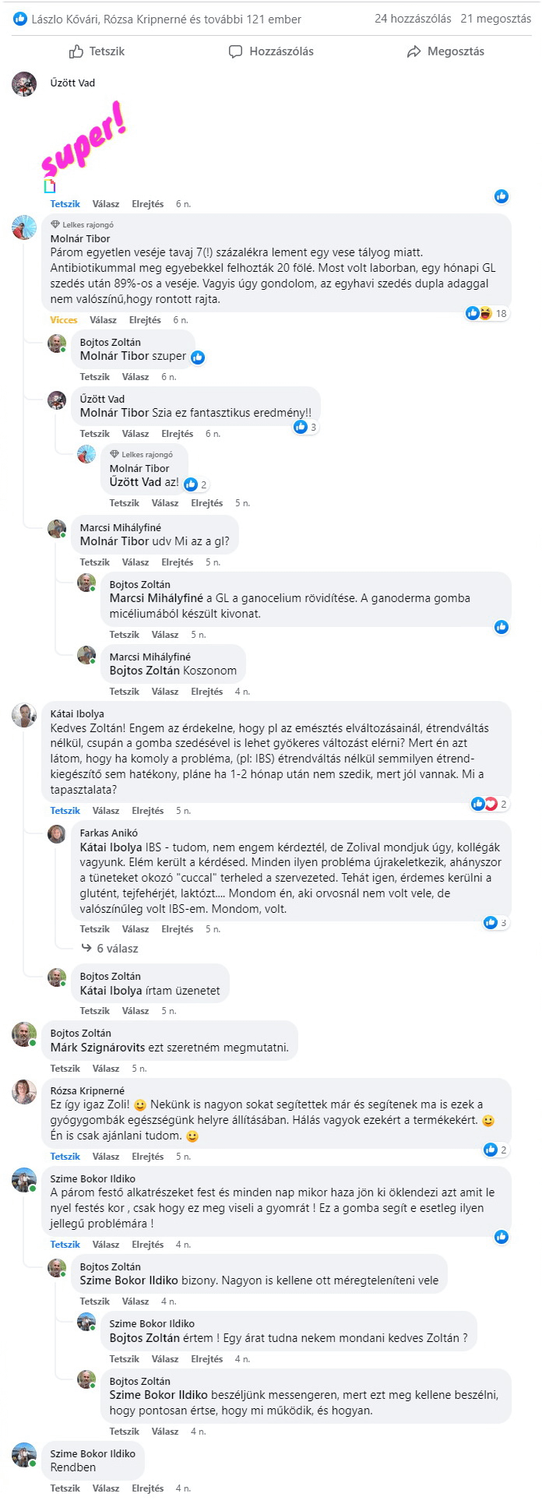This screenshot has width=542, height=1504.
Task: Toggle Tetszik under the super! sticker comment
Action: click(x=65, y=204)
